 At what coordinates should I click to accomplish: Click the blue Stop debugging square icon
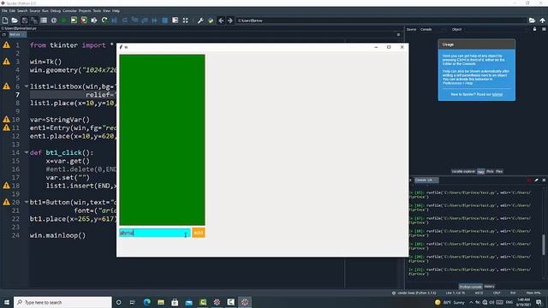[x=165, y=21]
